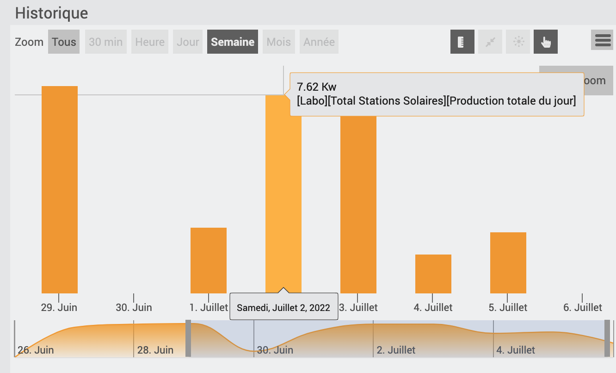Click the highlighted 2 Juillet bar
Screen dimensions: 616x373
click(x=283, y=194)
